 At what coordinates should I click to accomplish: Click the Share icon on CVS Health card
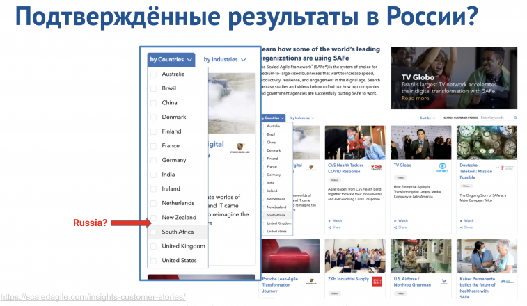pos(329,227)
